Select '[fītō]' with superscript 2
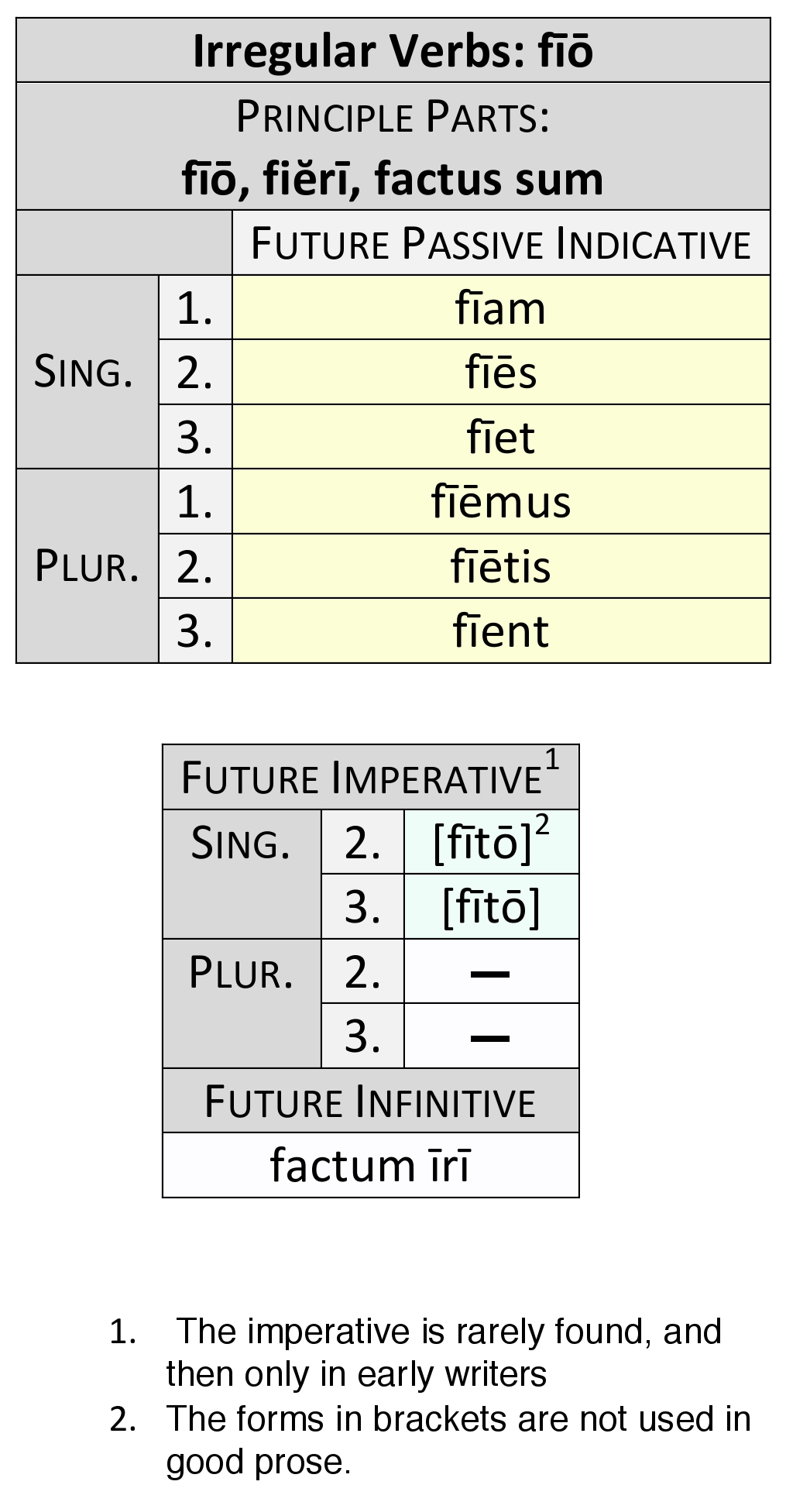Screen dimensions: 786x1502 (x=482, y=843)
